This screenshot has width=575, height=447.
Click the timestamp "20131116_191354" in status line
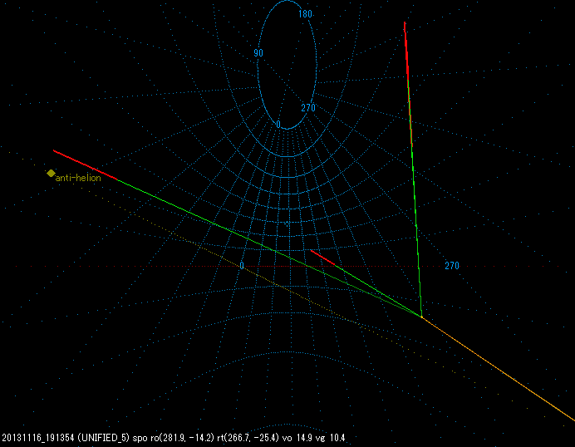38,438
